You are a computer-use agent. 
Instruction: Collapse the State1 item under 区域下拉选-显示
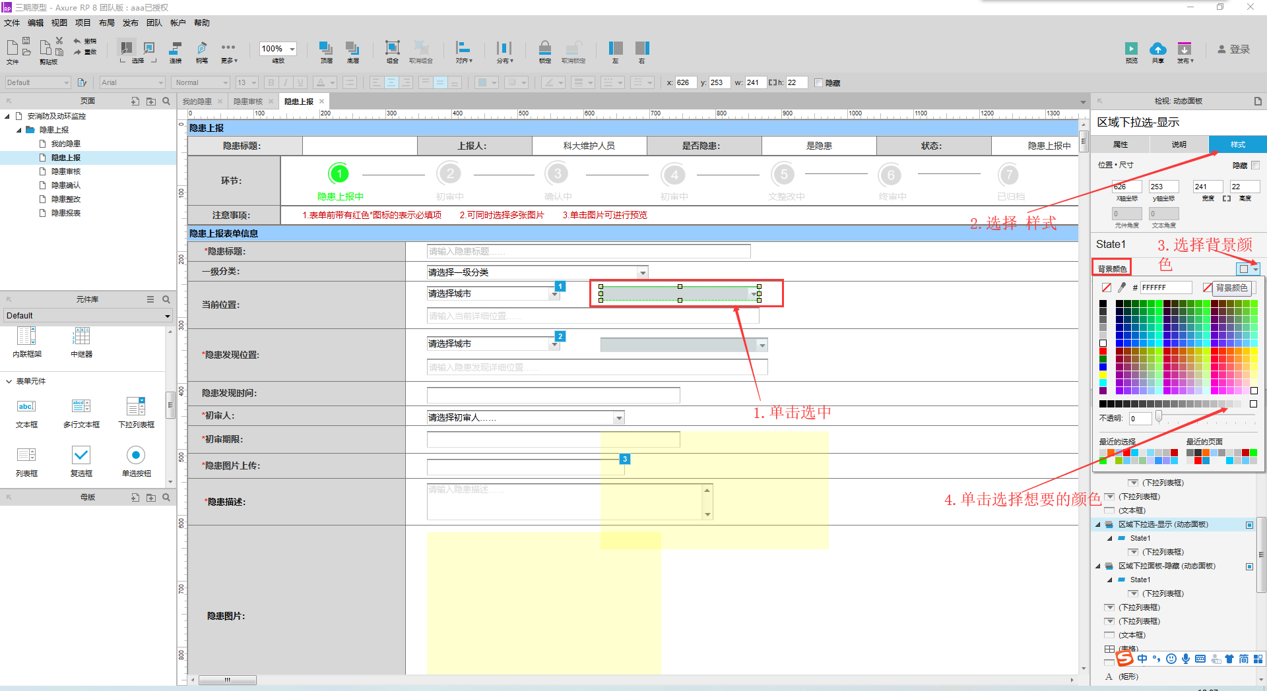tap(1110, 538)
